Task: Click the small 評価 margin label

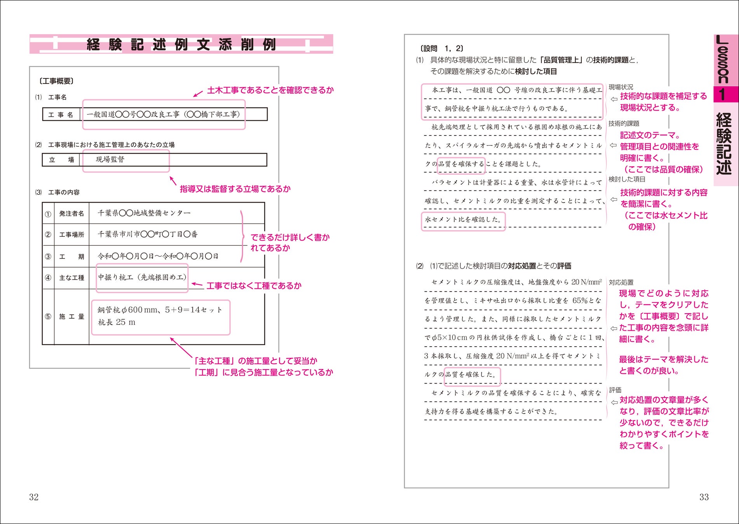Action: pos(615,390)
